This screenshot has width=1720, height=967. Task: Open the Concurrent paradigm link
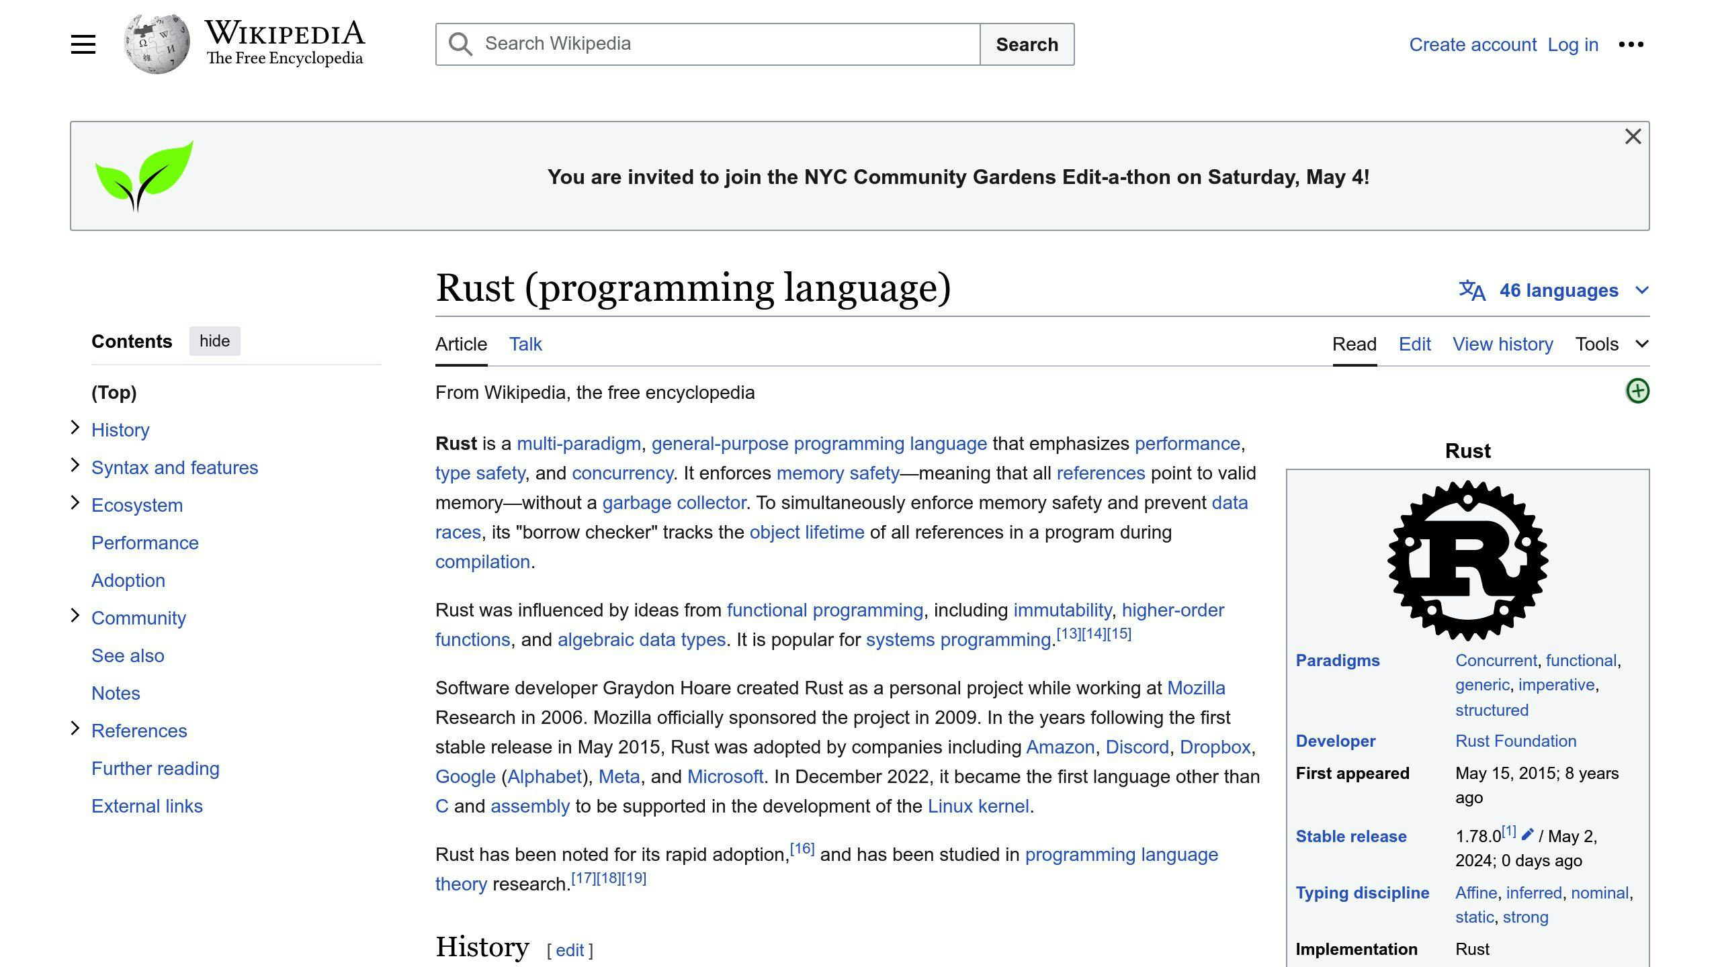[1496, 661]
